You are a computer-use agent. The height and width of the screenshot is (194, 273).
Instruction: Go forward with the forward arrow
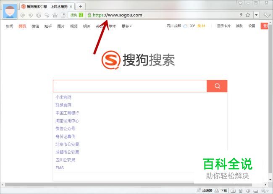pyautogui.click(x=31, y=15)
